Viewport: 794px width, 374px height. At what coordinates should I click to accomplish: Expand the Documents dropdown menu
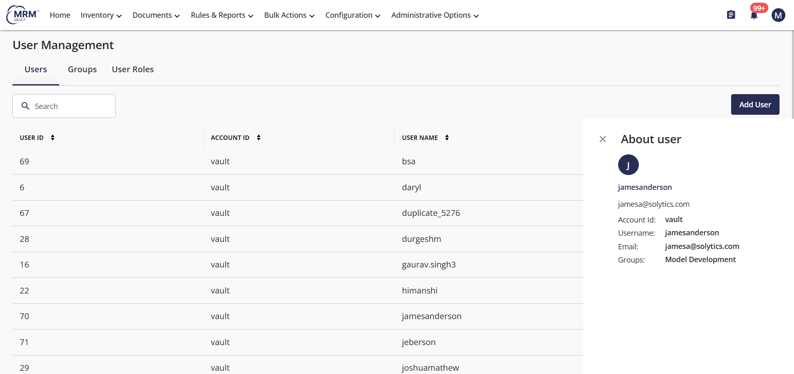point(156,15)
